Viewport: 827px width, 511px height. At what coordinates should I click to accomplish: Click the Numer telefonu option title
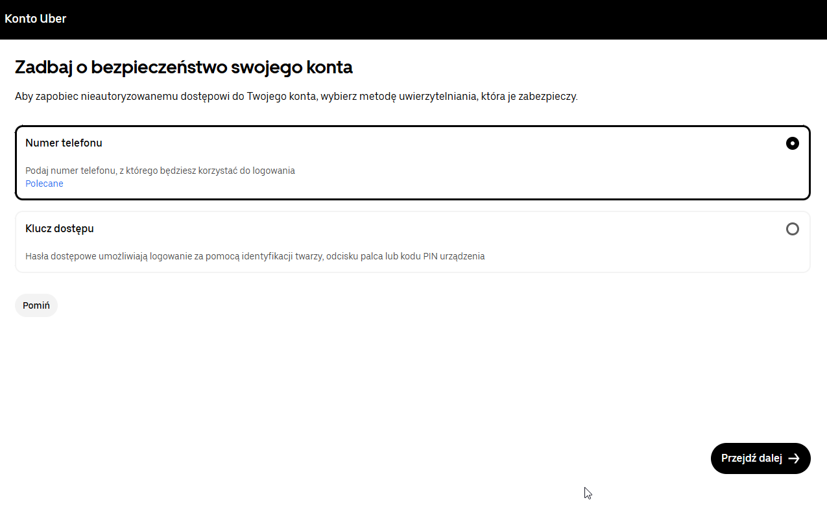pyautogui.click(x=64, y=143)
